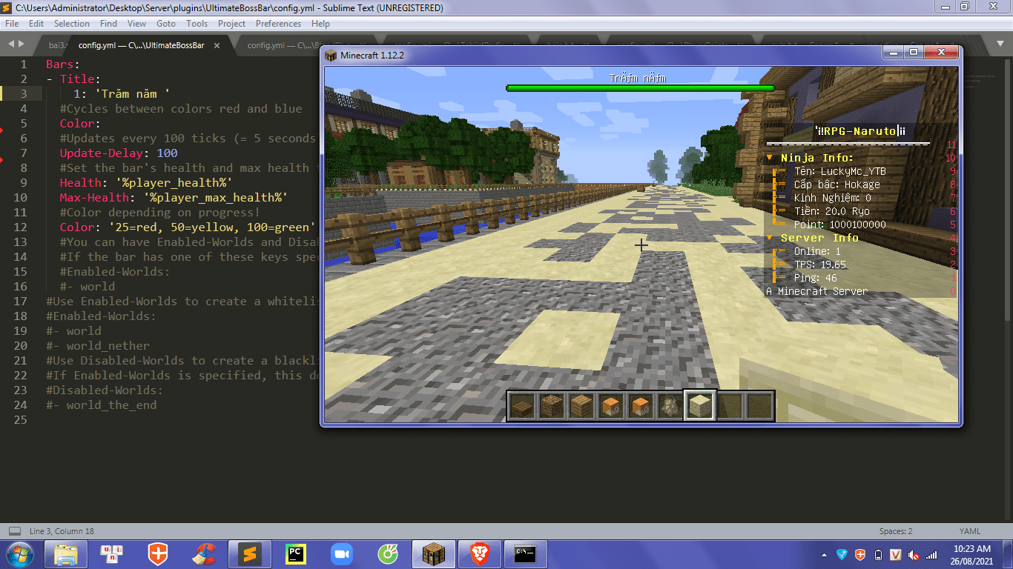Open the Preferences menu
The image size is (1013, 569).
tap(279, 24)
